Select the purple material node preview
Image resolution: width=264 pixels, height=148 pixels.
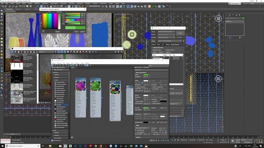pos(81,86)
